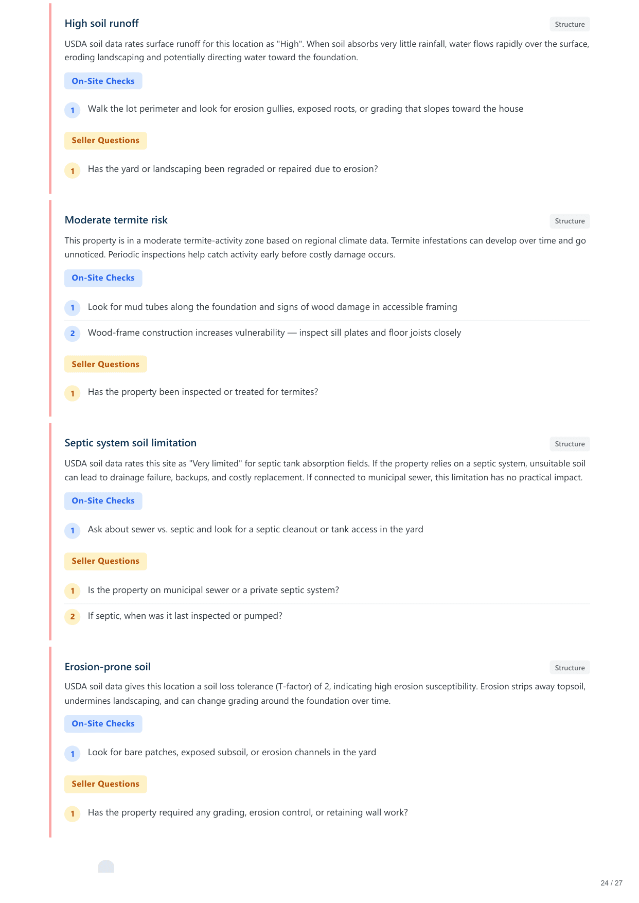Select On-Site Checks under Septic system soil limitation

point(103,501)
